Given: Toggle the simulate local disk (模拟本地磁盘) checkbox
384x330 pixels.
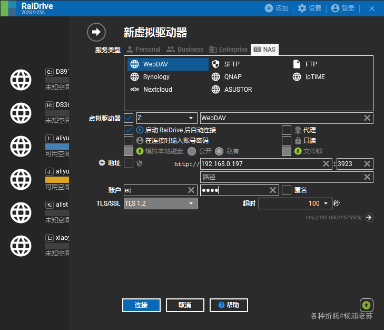Looking at the screenshot, I should pos(129,151).
